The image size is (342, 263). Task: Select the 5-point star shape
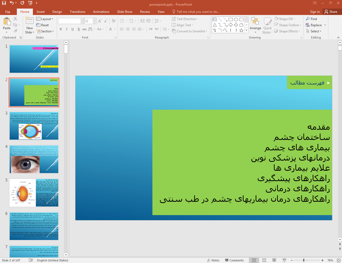[241, 30]
